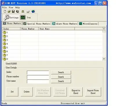The image size is (116, 106).
Task: Click the Save All multiple disks icon
Action: point(17,12)
